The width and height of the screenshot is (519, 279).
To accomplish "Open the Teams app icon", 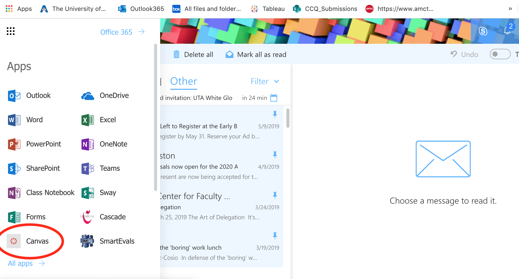I will [88, 168].
